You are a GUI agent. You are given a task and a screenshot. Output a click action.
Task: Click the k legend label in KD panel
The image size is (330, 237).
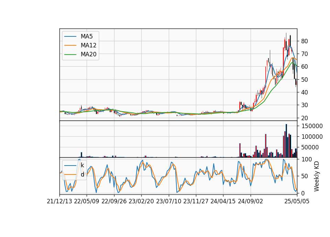82,165
